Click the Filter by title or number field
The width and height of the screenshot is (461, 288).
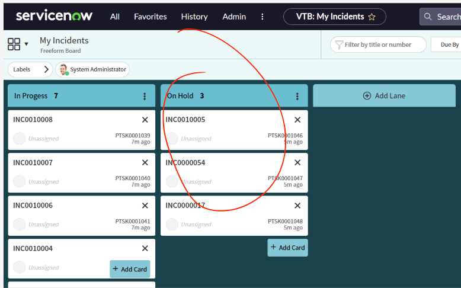378,44
